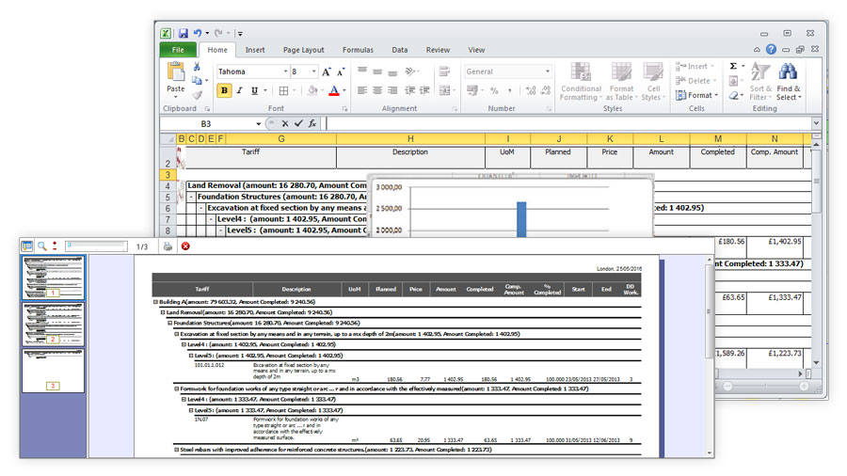Click the Insert Function fx icon
Viewport: 847px width, 476px height.
pyautogui.click(x=312, y=123)
